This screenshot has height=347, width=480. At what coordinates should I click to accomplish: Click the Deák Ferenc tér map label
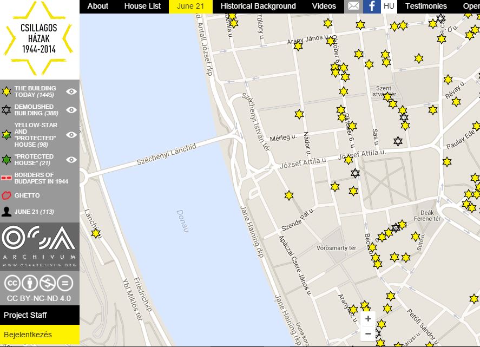point(427,215)
